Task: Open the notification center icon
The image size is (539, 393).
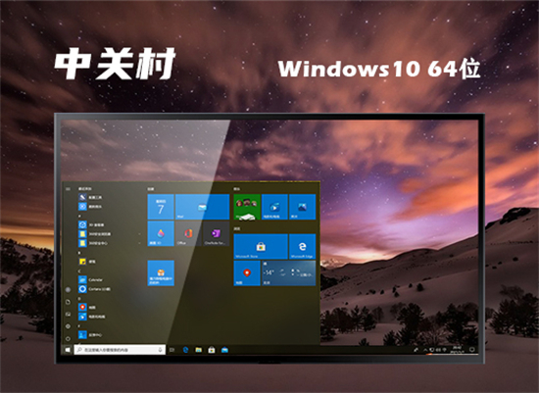Action: point(472,350)
